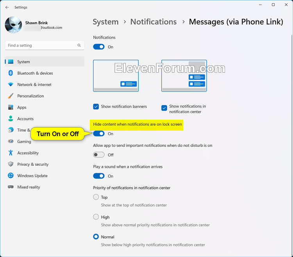Select Top priority radio button
293x257 pixels.
[x=96, y=197]
